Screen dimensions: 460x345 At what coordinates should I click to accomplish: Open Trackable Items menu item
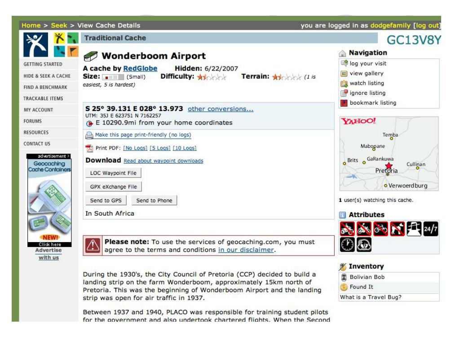(43, 98)
